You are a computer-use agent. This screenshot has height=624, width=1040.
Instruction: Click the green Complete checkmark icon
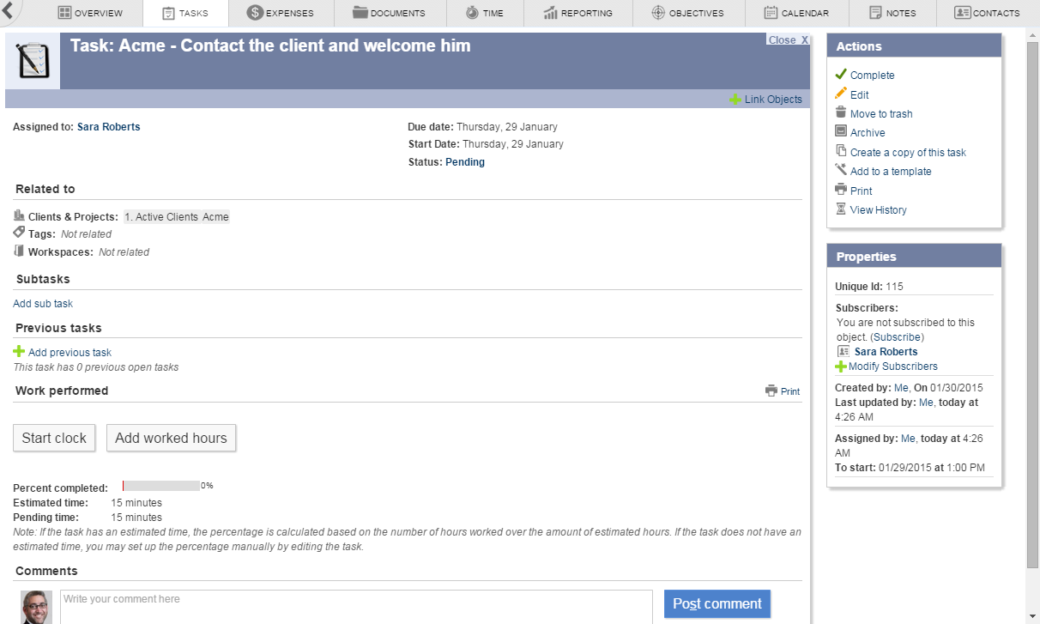[x=841, y=75]
